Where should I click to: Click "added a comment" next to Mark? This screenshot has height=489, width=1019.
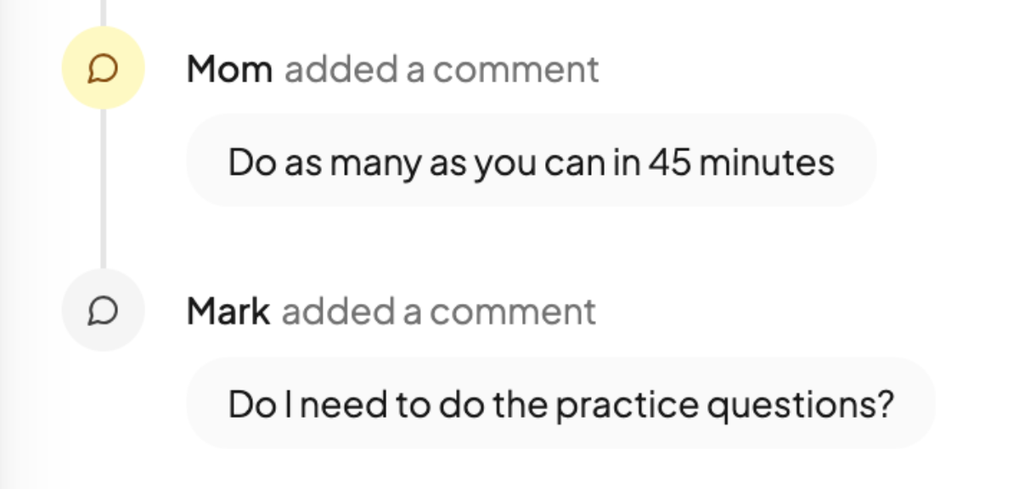[x=439, y=312]
